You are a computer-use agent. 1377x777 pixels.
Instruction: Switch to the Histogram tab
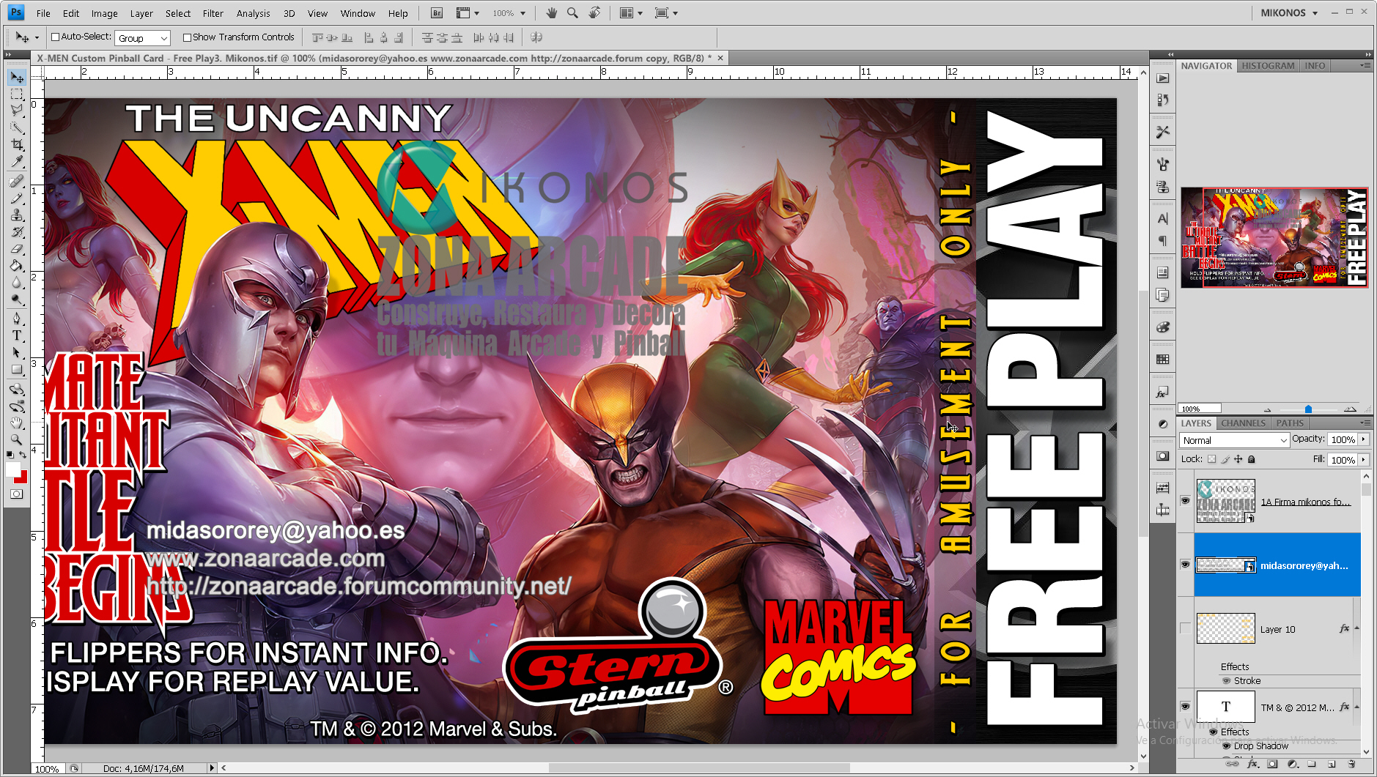coord(1268,66)
